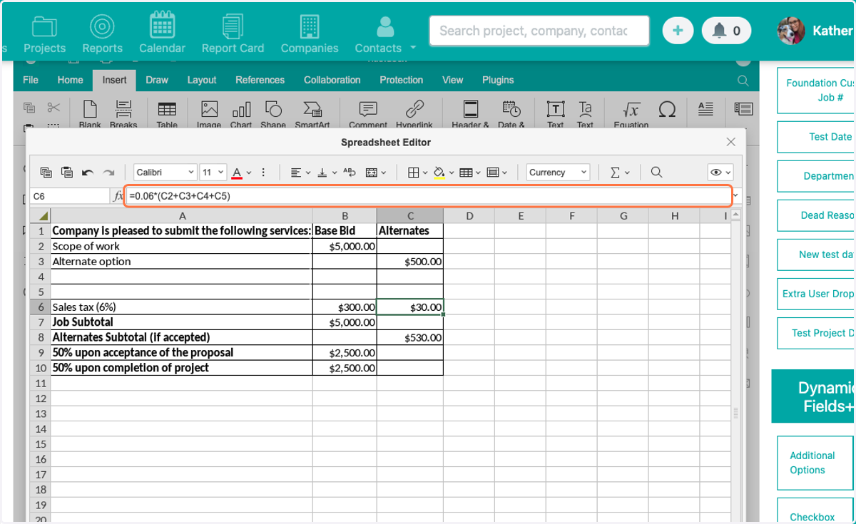This screenshot has width=856, height=524.
Task: Open Calendar from top navigation
Action: tap(162, 33)
